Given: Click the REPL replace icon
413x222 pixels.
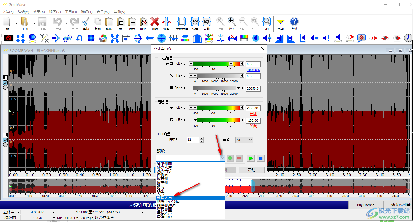Looking at the screenshot, I should pyautogui.click(x=143, y=22).
